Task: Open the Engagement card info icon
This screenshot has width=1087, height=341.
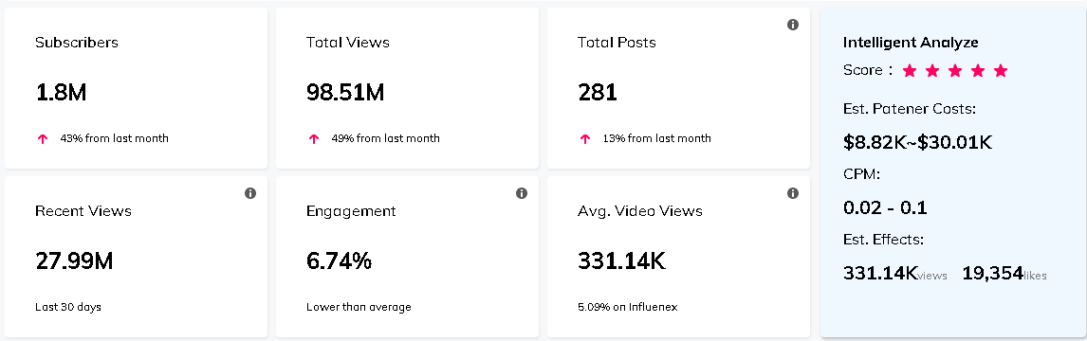Action: [522, 193]
